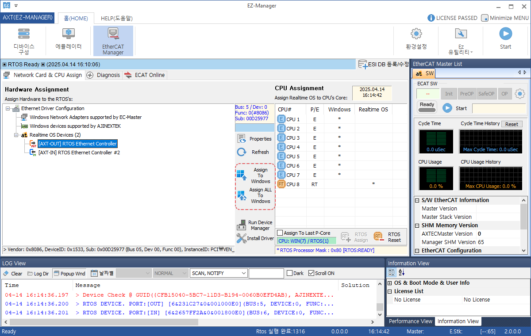The width and height of the screenshot is (531, 336).
Task: Select [AXT-IN] RTOS Ethernet Controller #2
Action: 79,153
